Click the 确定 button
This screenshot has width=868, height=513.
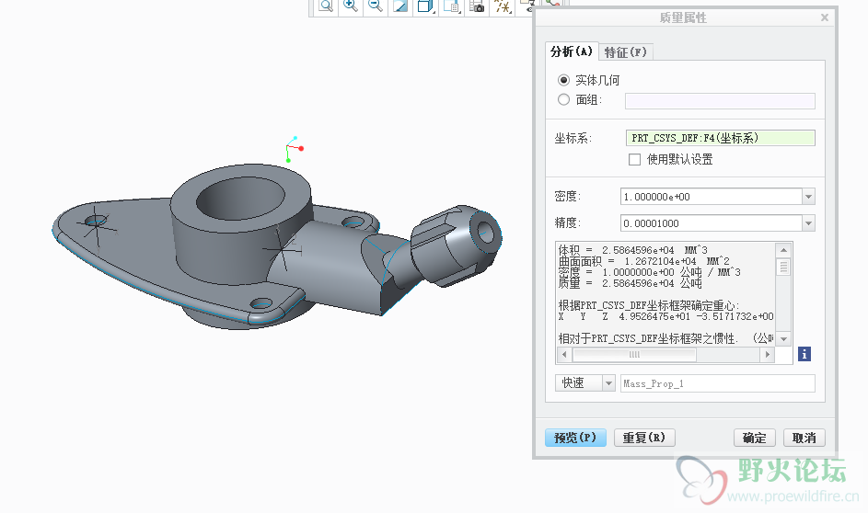(x=755, y=438)
